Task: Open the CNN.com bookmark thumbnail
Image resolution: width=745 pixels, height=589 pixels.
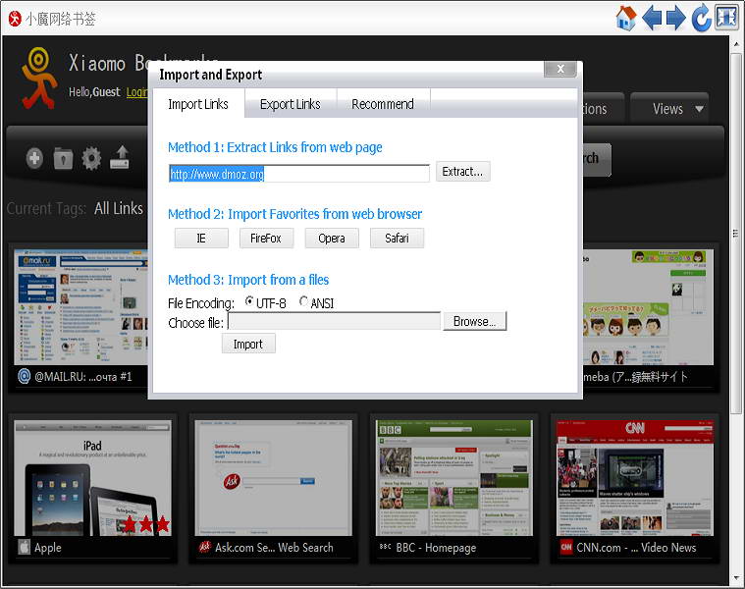Action: (x=633, y=478)
